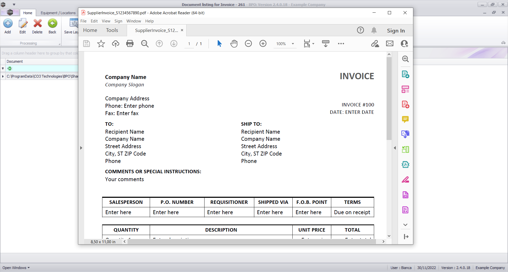This screenshot has height=272, width=508.
Task: Expand the left navigation pane arrow
Action: point(81,148)
